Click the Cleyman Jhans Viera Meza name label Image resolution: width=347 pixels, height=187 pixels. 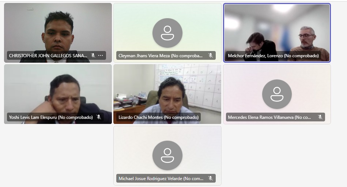click(161, 56)
